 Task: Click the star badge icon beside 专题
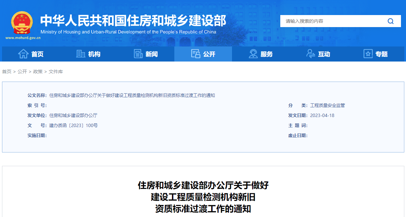pos(368,54)
